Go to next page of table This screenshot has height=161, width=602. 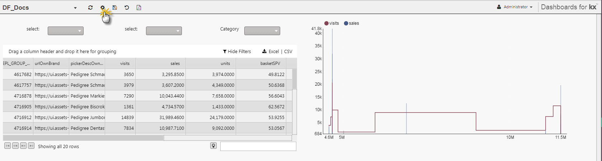(x=23, y=146)
